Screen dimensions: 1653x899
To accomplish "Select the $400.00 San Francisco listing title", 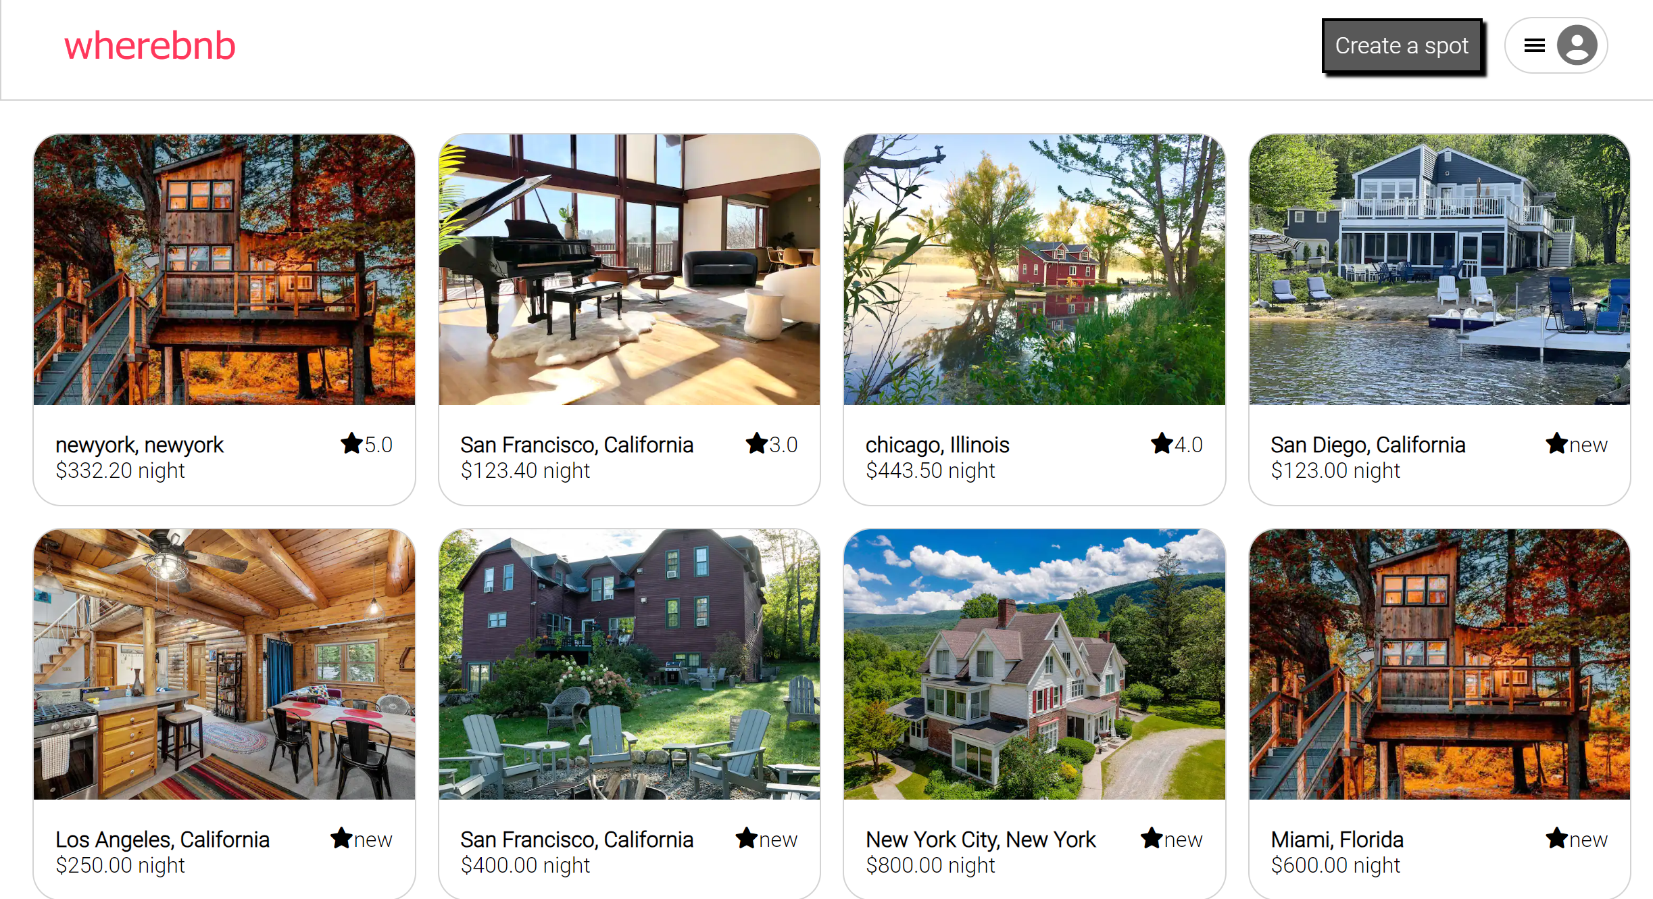I will click(576, 839).
